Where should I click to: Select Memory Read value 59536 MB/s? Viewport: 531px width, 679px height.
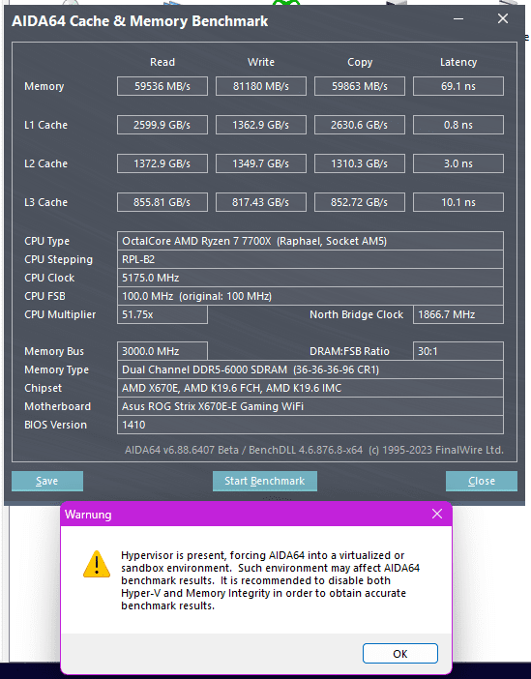pyautogui.click(x=162, y=86)
